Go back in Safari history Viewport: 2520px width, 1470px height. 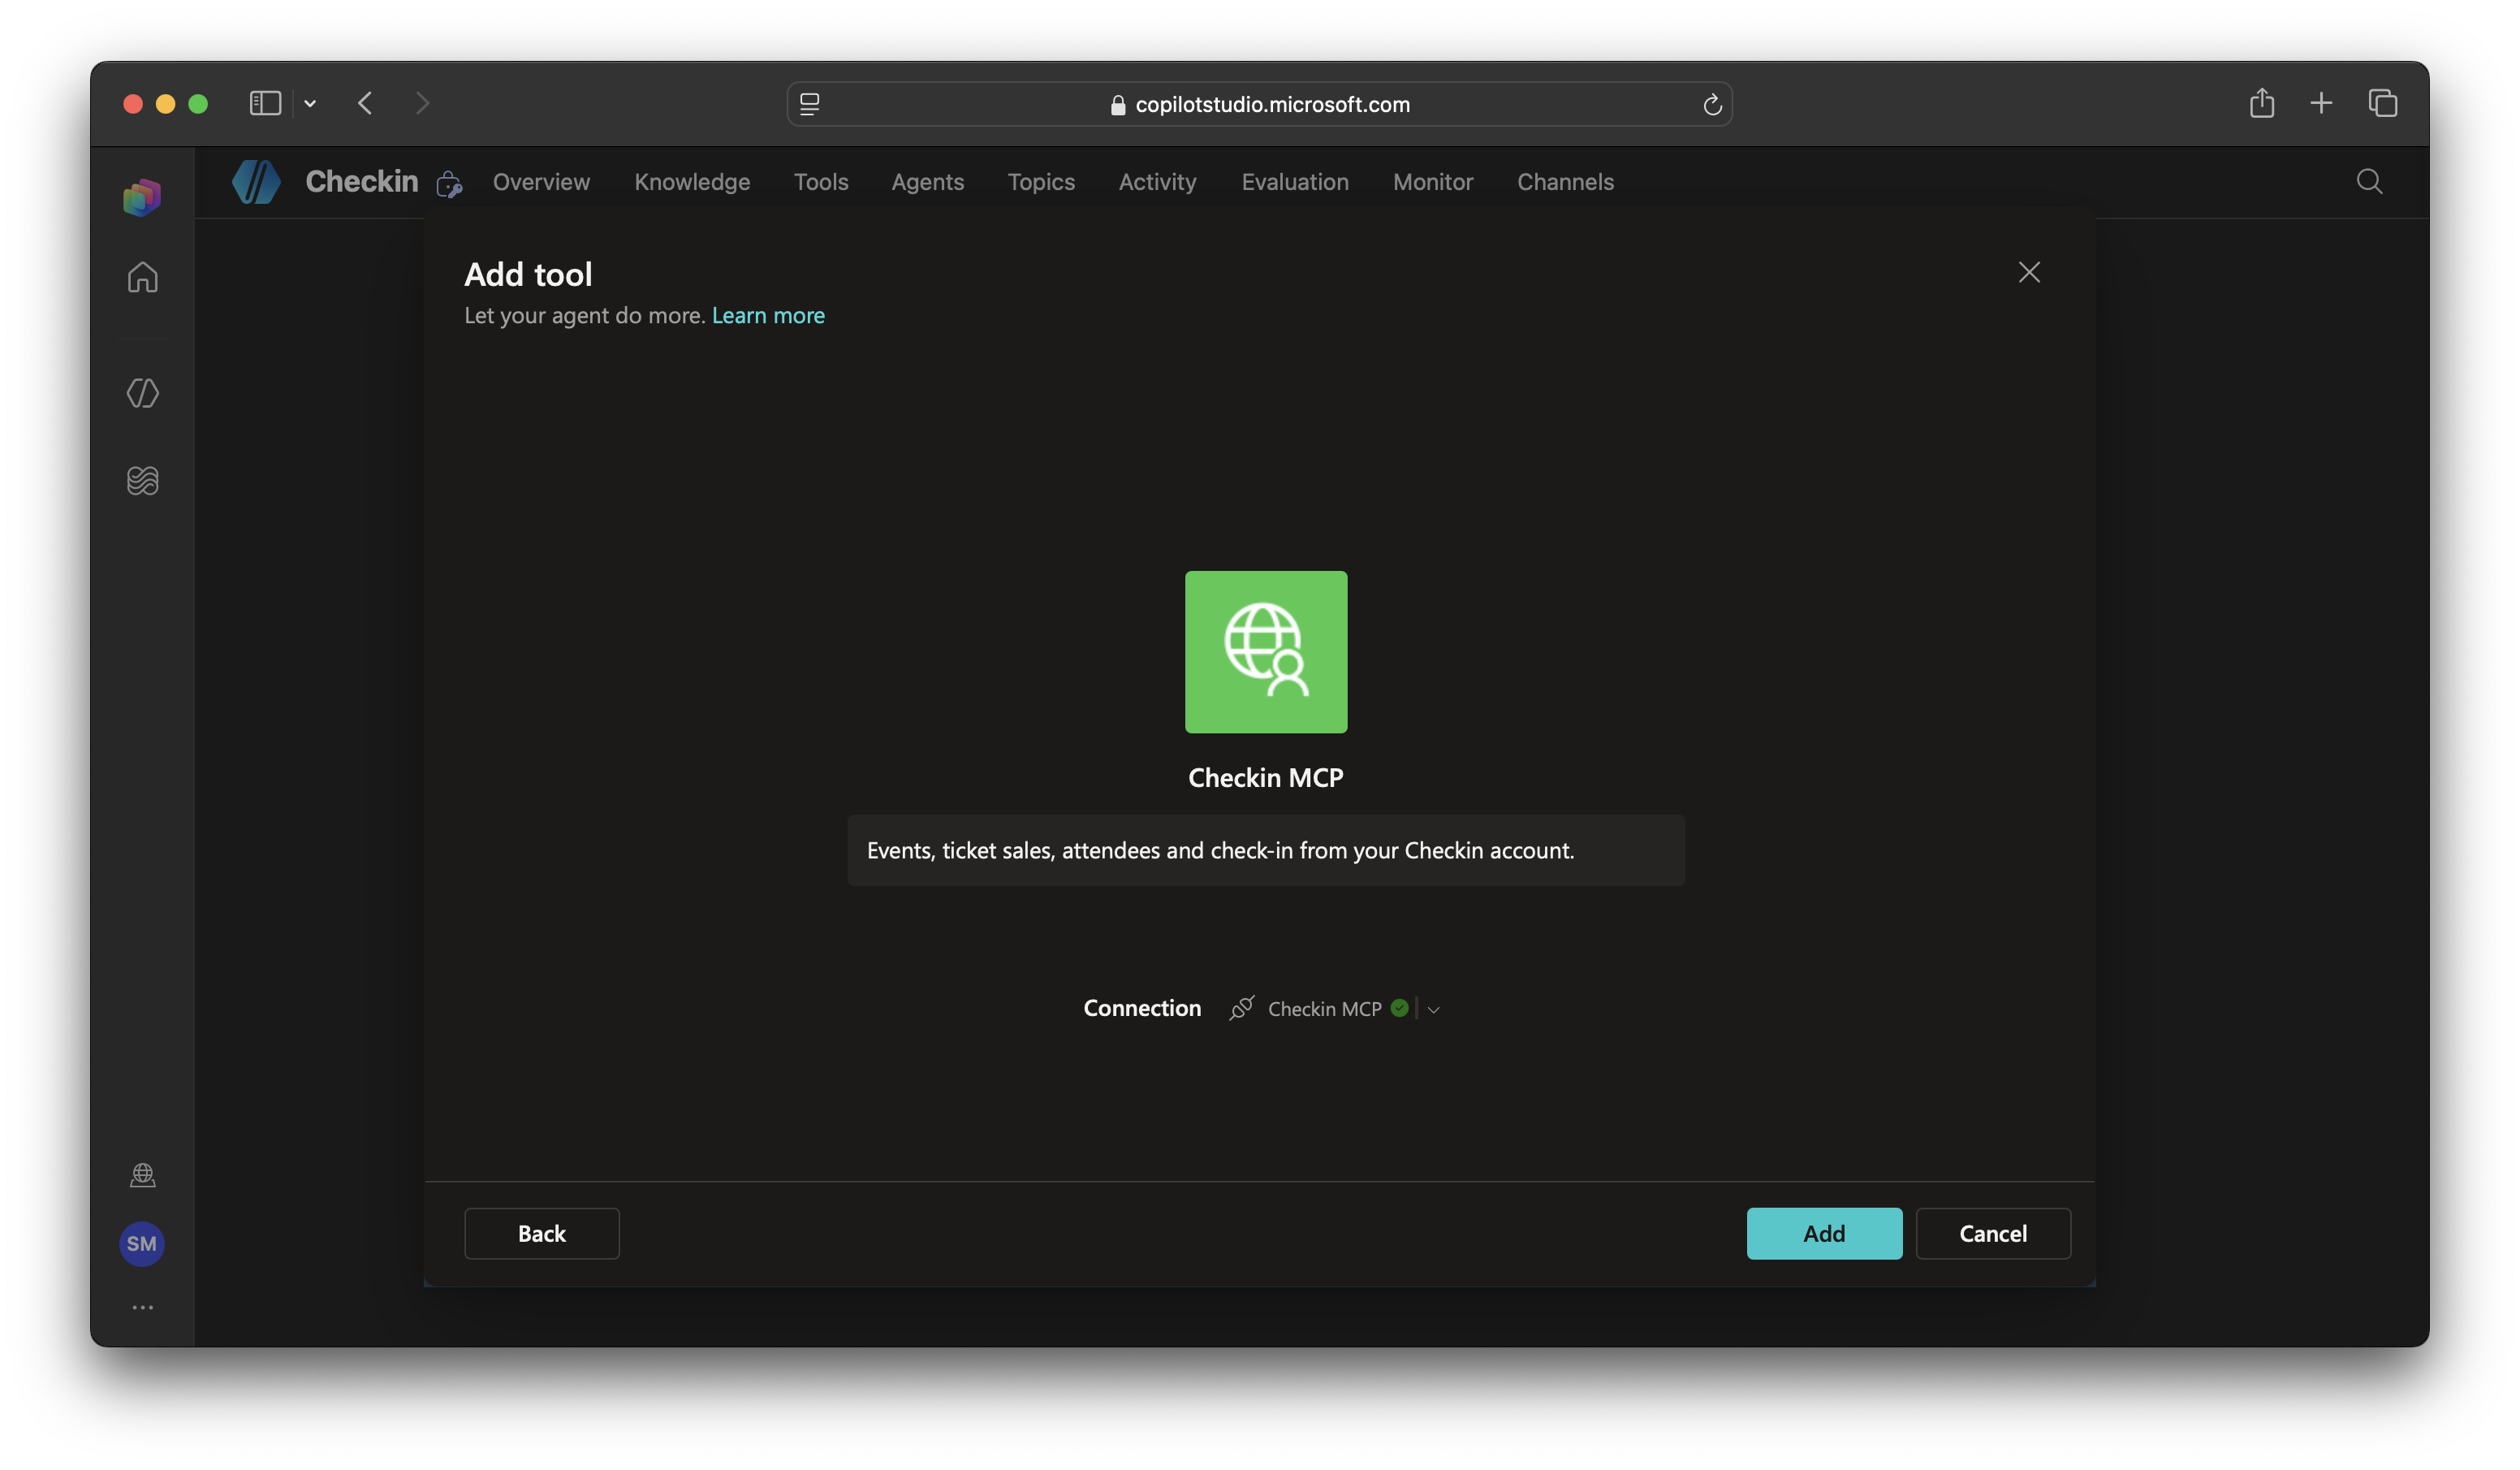pyautogui.click(x=365, y=103)
